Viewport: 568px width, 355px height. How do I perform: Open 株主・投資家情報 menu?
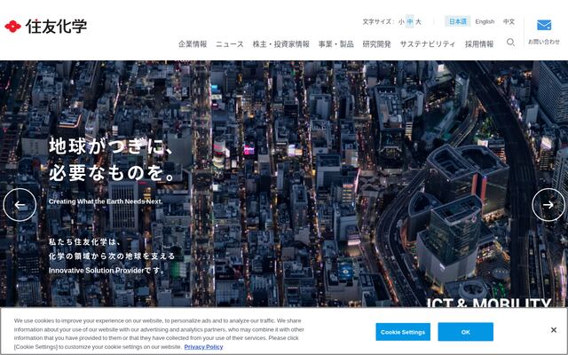[x=281, y=44]
